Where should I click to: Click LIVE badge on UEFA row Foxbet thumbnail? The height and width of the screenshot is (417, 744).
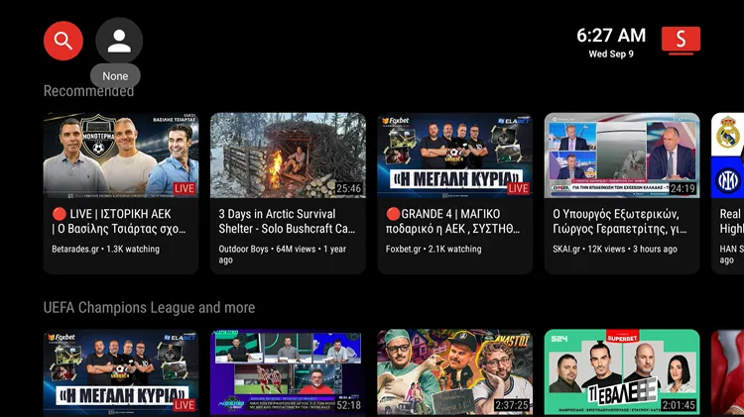[185, 406]
